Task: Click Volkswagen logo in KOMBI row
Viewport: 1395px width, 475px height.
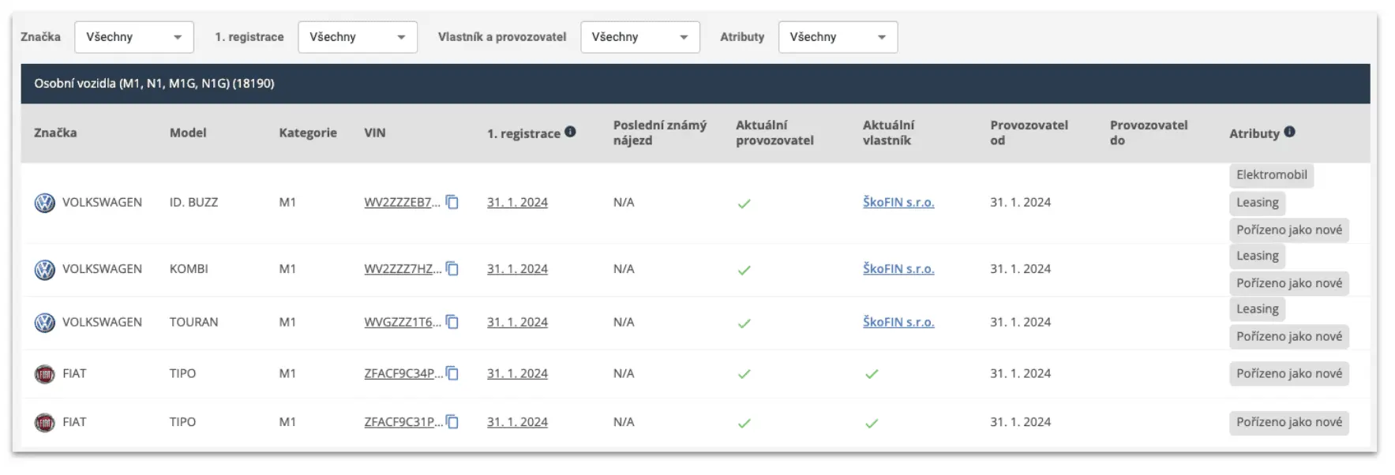Action: click(x=45, y=269)
